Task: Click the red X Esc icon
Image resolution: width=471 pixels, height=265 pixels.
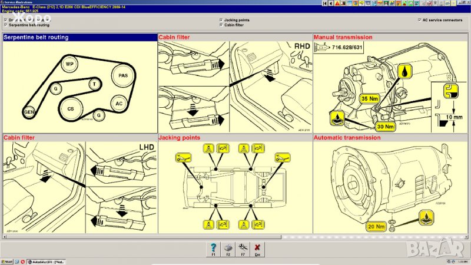Action: (x=257, y=247)
